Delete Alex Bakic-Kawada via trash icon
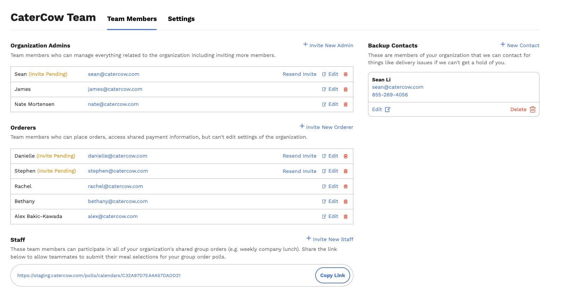This screenshot has width=586, height=290. pos(346,217)
